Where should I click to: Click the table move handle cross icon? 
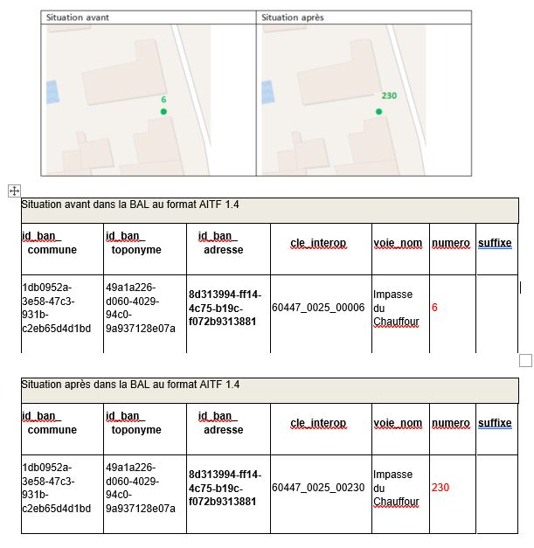13,190
